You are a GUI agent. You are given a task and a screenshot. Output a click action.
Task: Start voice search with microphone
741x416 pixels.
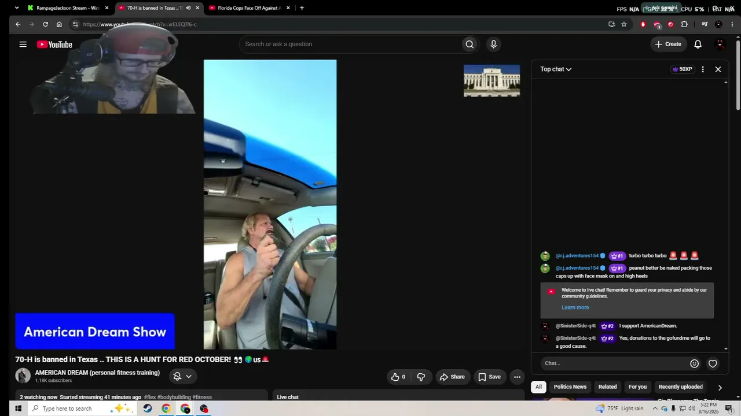click(493, 44)
